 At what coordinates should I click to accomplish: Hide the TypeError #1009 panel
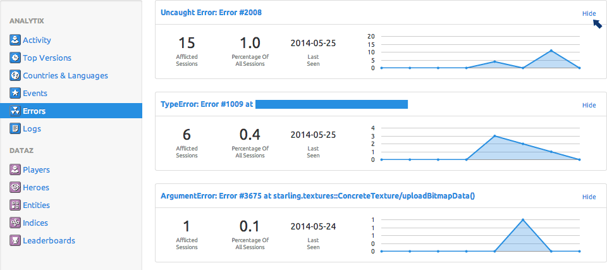pos(589,105)
